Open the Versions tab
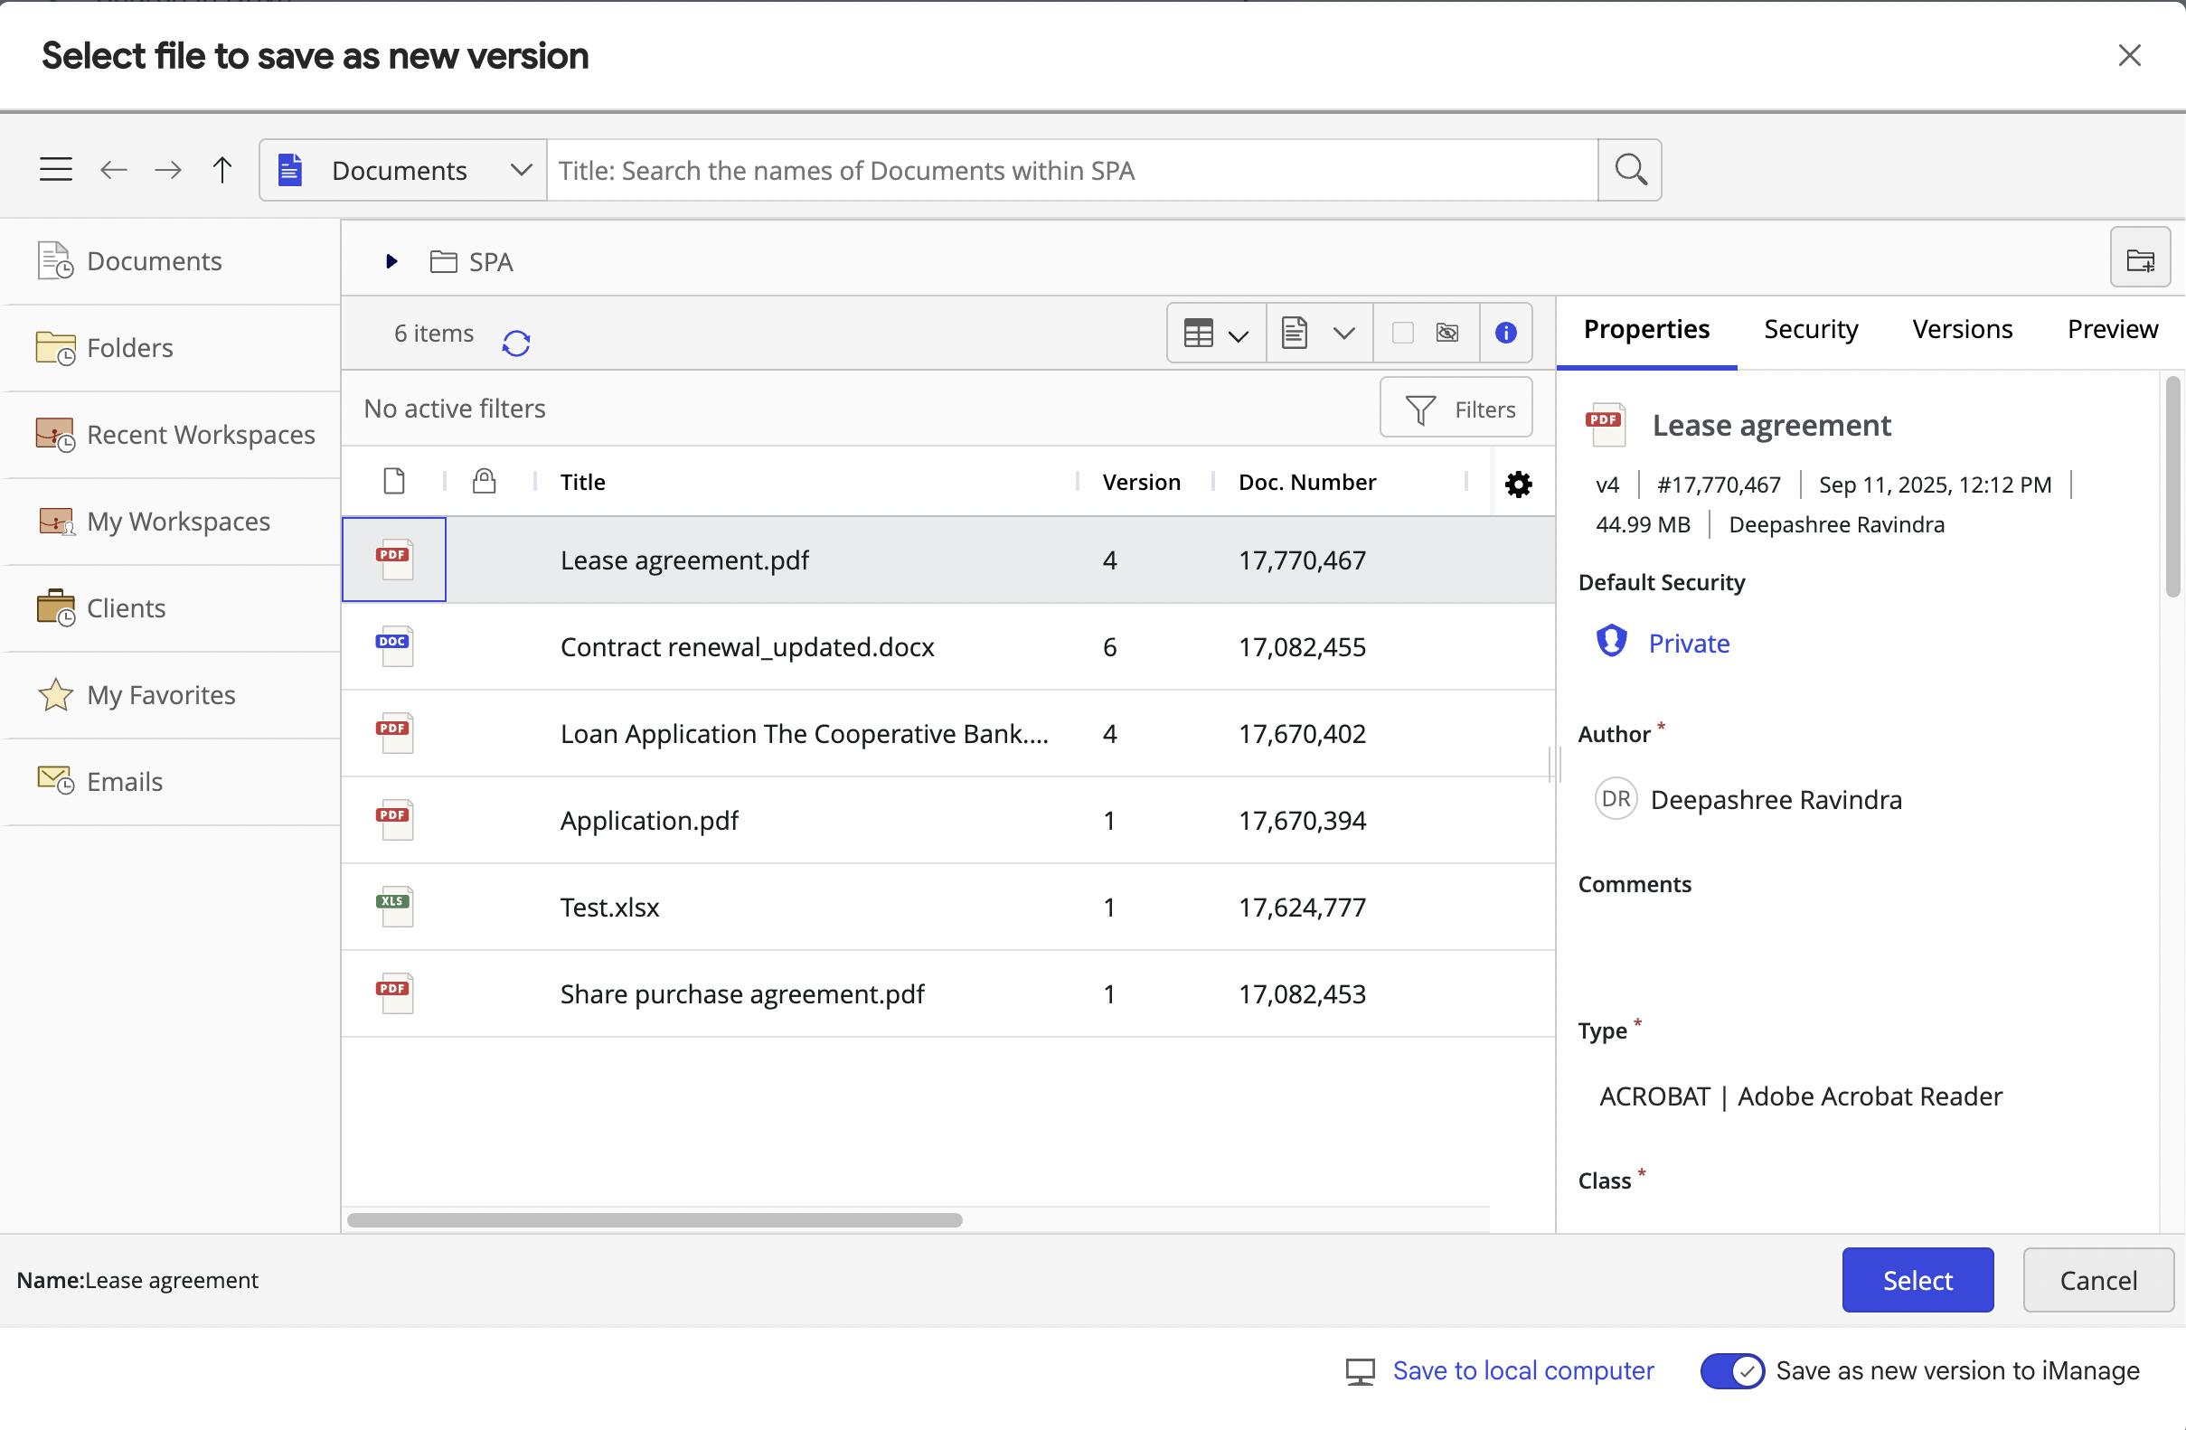This screenshot has width=2186, height=1430. click(1961, 329)
